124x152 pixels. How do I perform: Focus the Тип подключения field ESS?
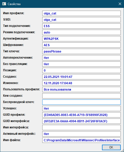point(81,26)
